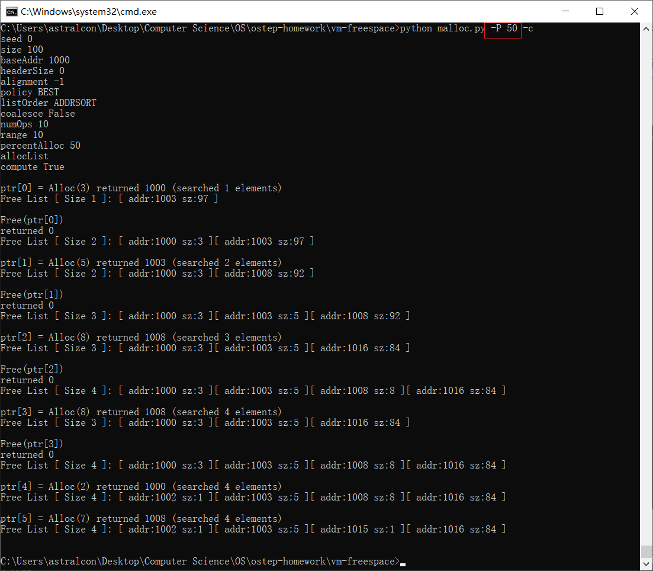This screenshot has width=653, height=571.
Task: Click the 'ptr[0] = Alloc(3)' line
Action: click(x=141, y=188)
